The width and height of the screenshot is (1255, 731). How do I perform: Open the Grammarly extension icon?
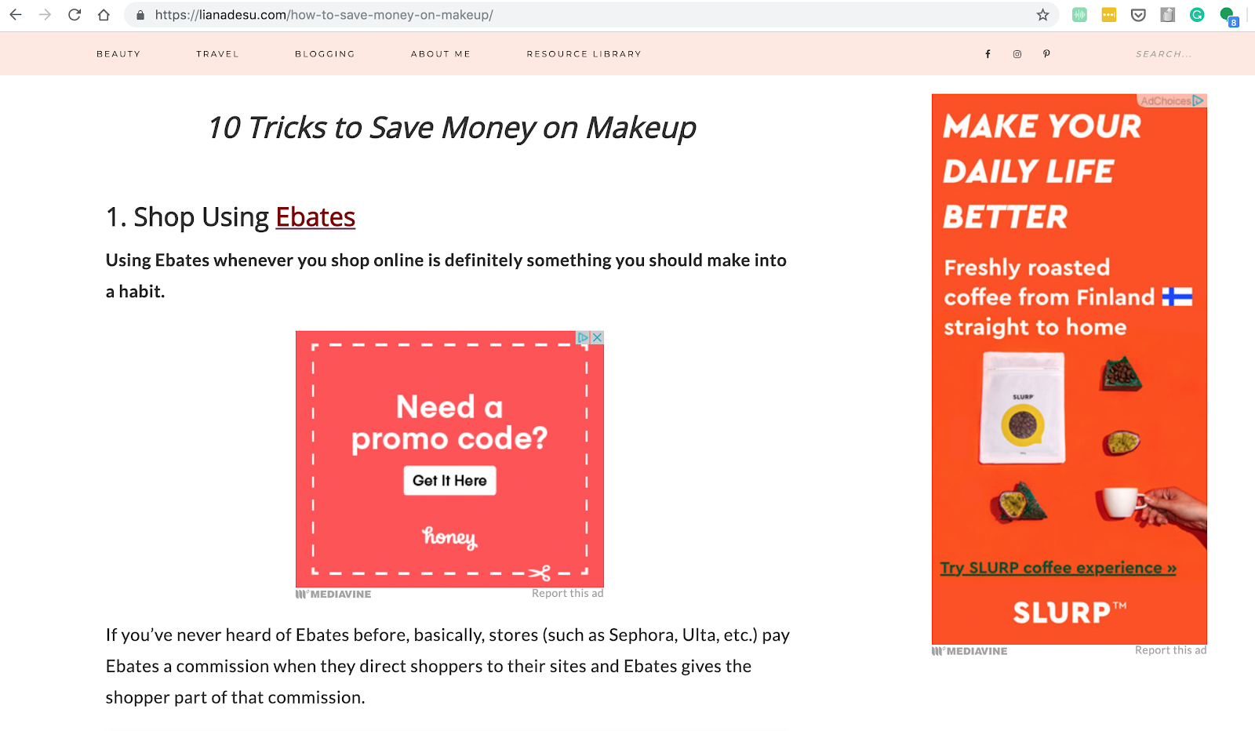pyautogui.click(x=1197, y=15)
